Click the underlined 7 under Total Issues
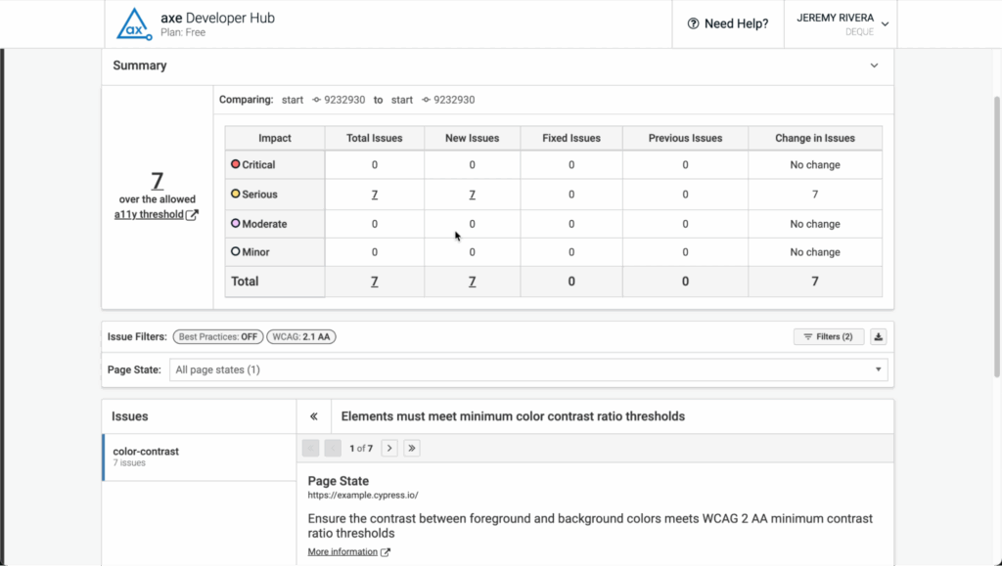The image size is (1002, 566). coord(374,195)
